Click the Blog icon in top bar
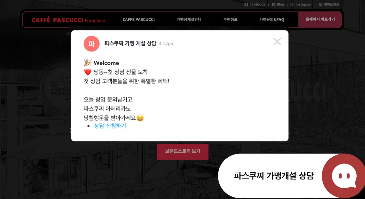 point(273,4)
